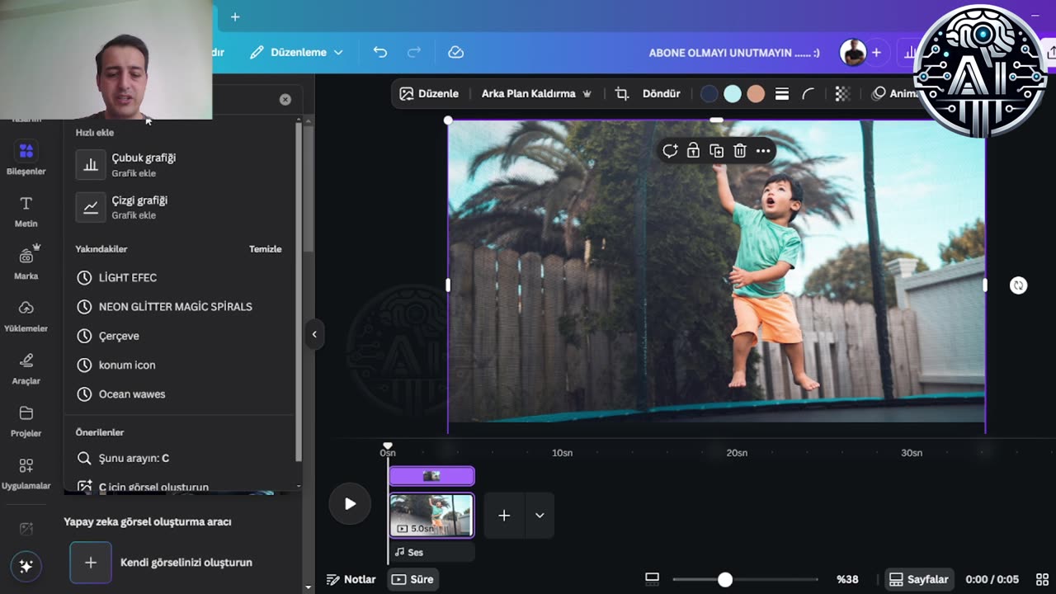Duplicate the image using the copy icon
Screen dimensions: 1056x594
coord(716,151)
